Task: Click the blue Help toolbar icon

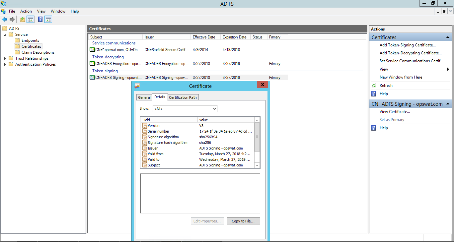Action: click(x=40, y=20)
